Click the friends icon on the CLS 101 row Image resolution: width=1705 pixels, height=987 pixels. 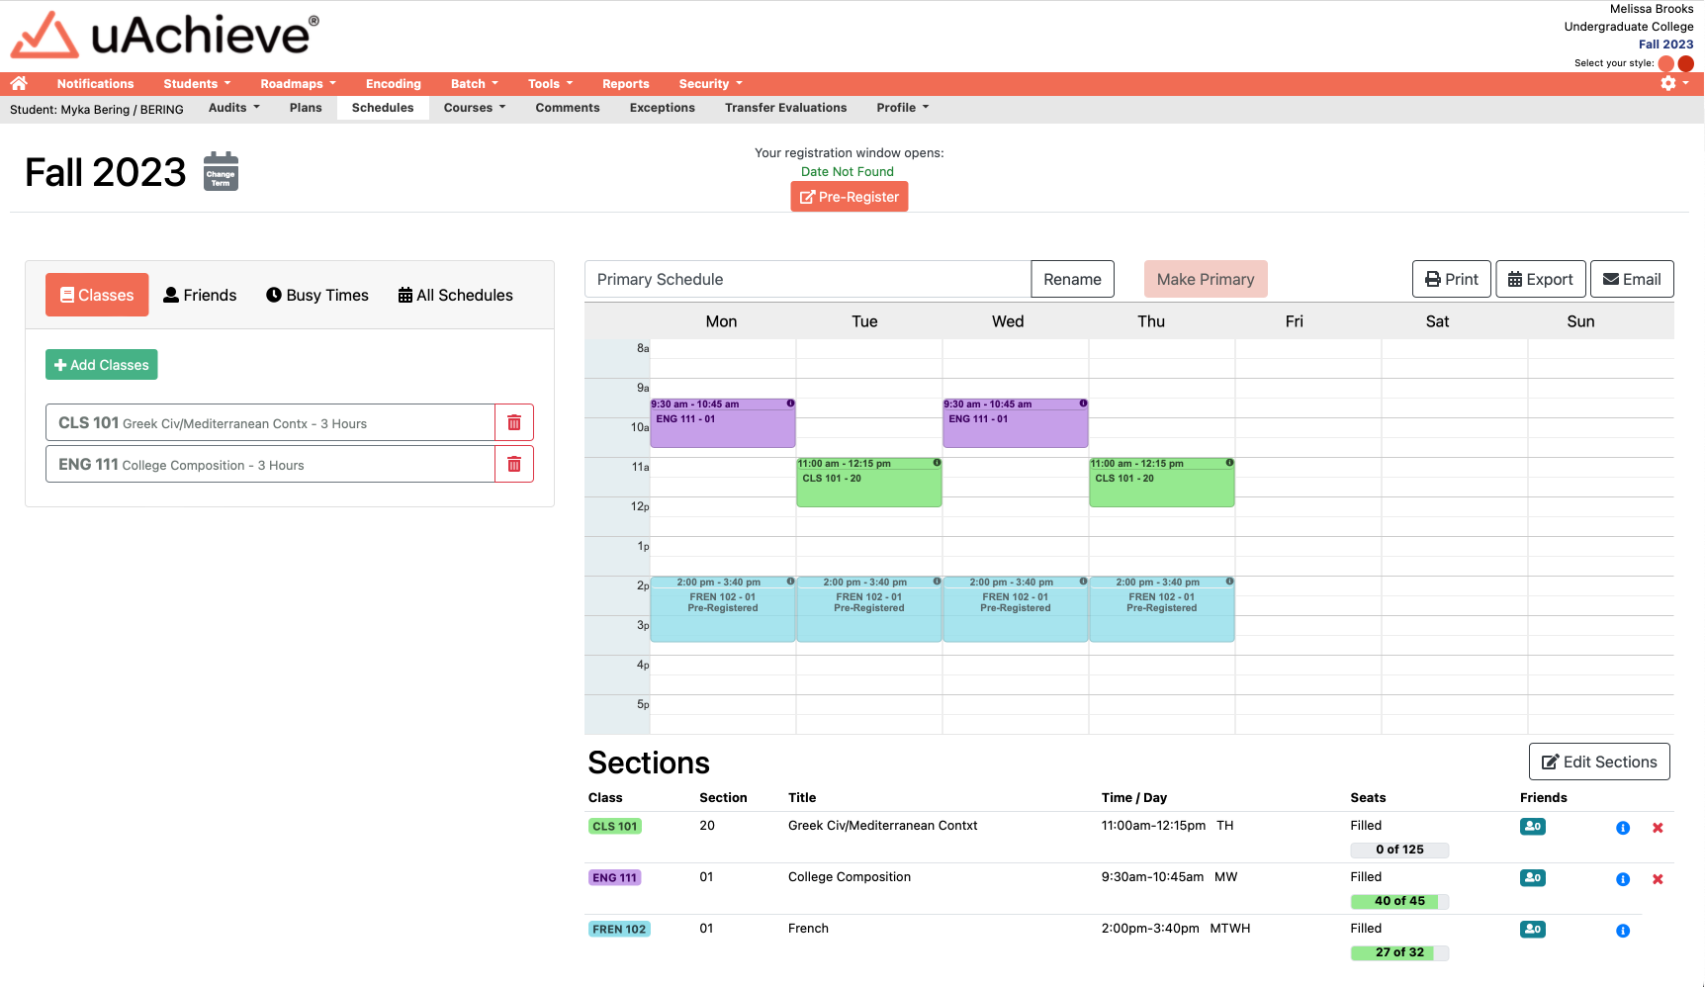[x=1533, y=826]
